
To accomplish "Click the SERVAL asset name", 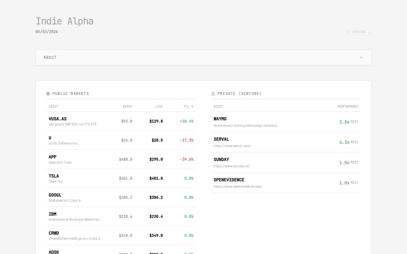I will pos(221,139).
